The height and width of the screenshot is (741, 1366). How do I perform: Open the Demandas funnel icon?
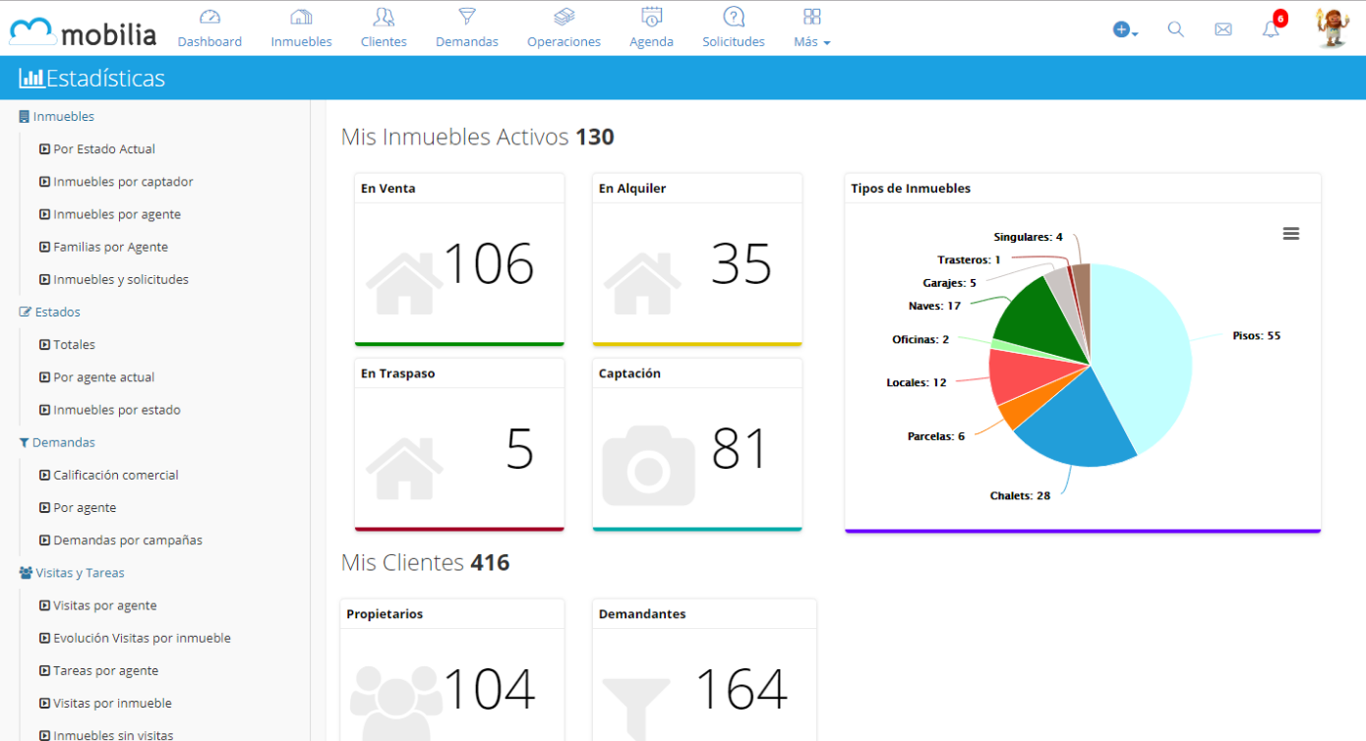[x=467, y=17]
